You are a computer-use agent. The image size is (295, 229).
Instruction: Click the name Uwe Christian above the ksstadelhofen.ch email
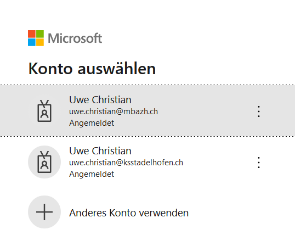click(x=100, y=151)
